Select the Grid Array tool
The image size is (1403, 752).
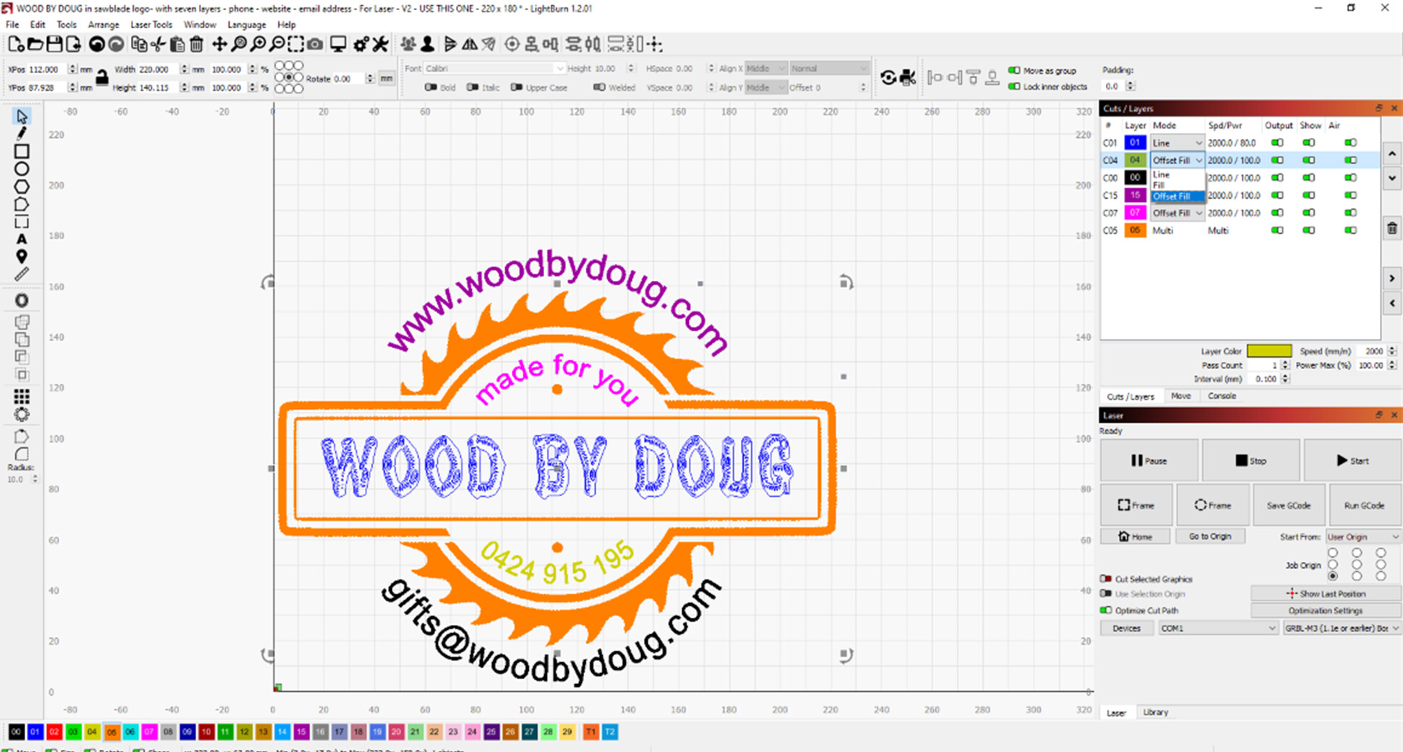[x=22, y=397]
